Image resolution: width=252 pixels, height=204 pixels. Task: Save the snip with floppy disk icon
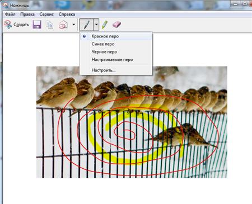click(37, 25)
